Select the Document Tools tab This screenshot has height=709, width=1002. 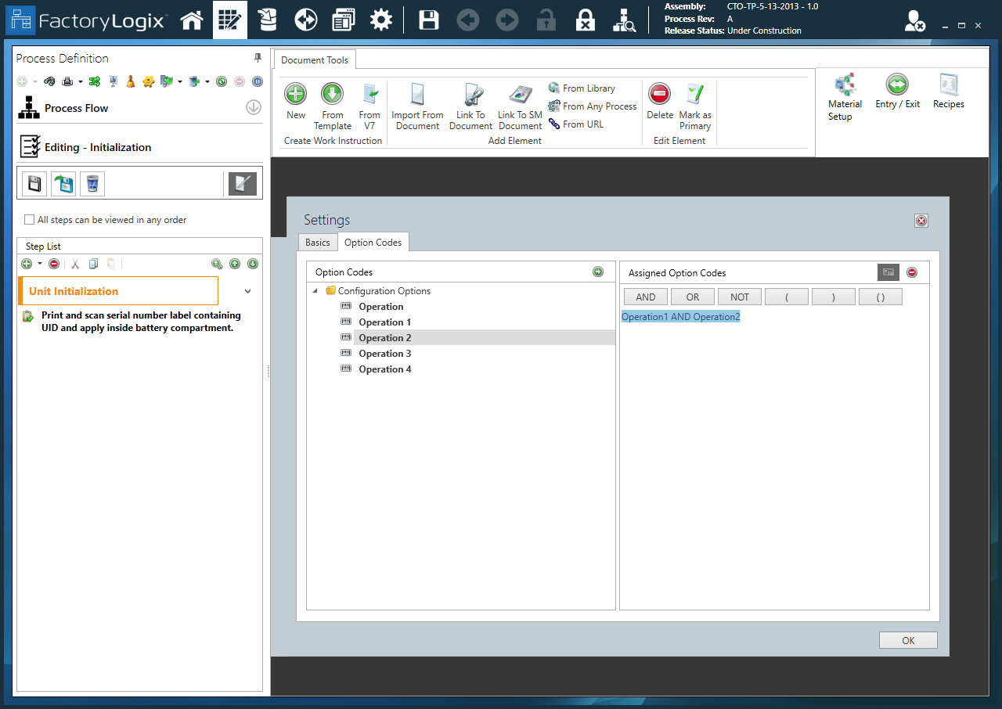315,60
